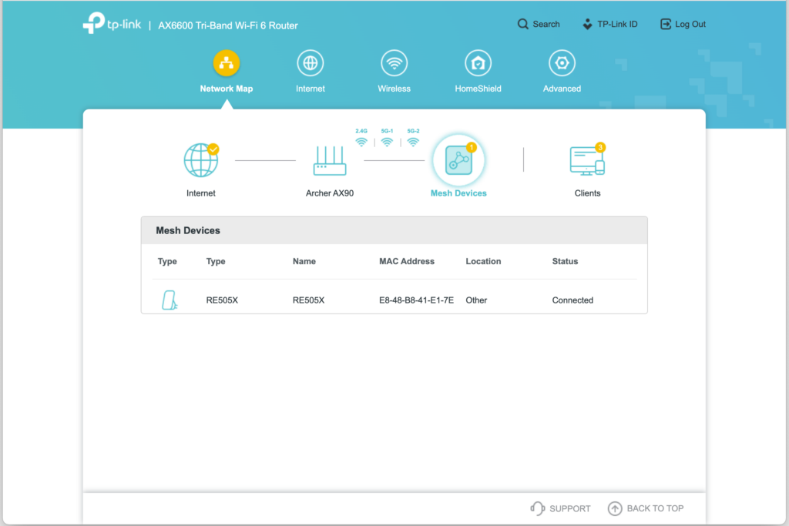
Task: Click the Mesh Devices label under the icon
Action: pyautogui.click(x=458, y=193)
